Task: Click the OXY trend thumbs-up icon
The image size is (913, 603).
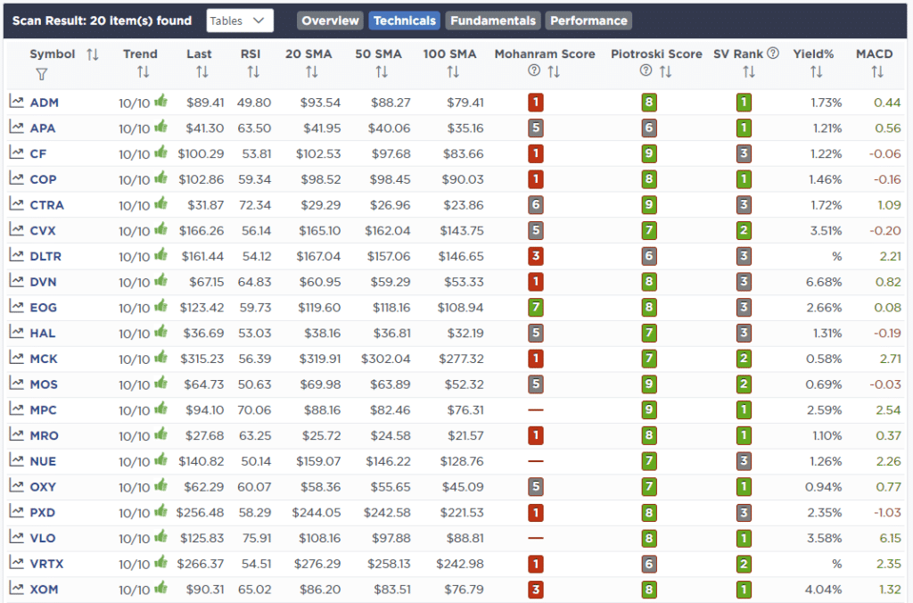Action: pos(160,485)
